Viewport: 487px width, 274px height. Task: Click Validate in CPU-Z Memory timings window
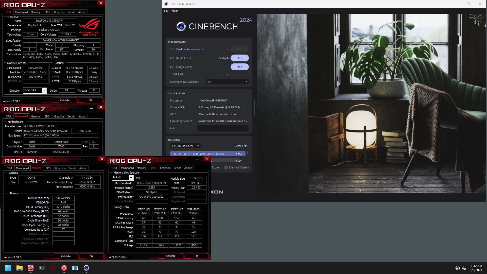coord(66,256)
